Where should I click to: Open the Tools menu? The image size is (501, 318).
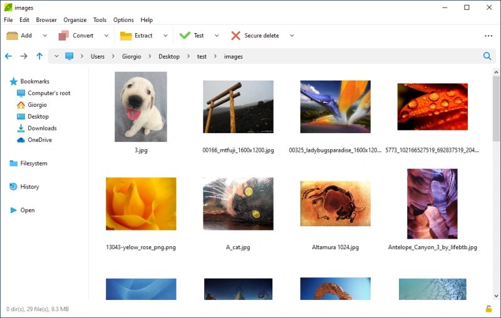click(100, 20)
